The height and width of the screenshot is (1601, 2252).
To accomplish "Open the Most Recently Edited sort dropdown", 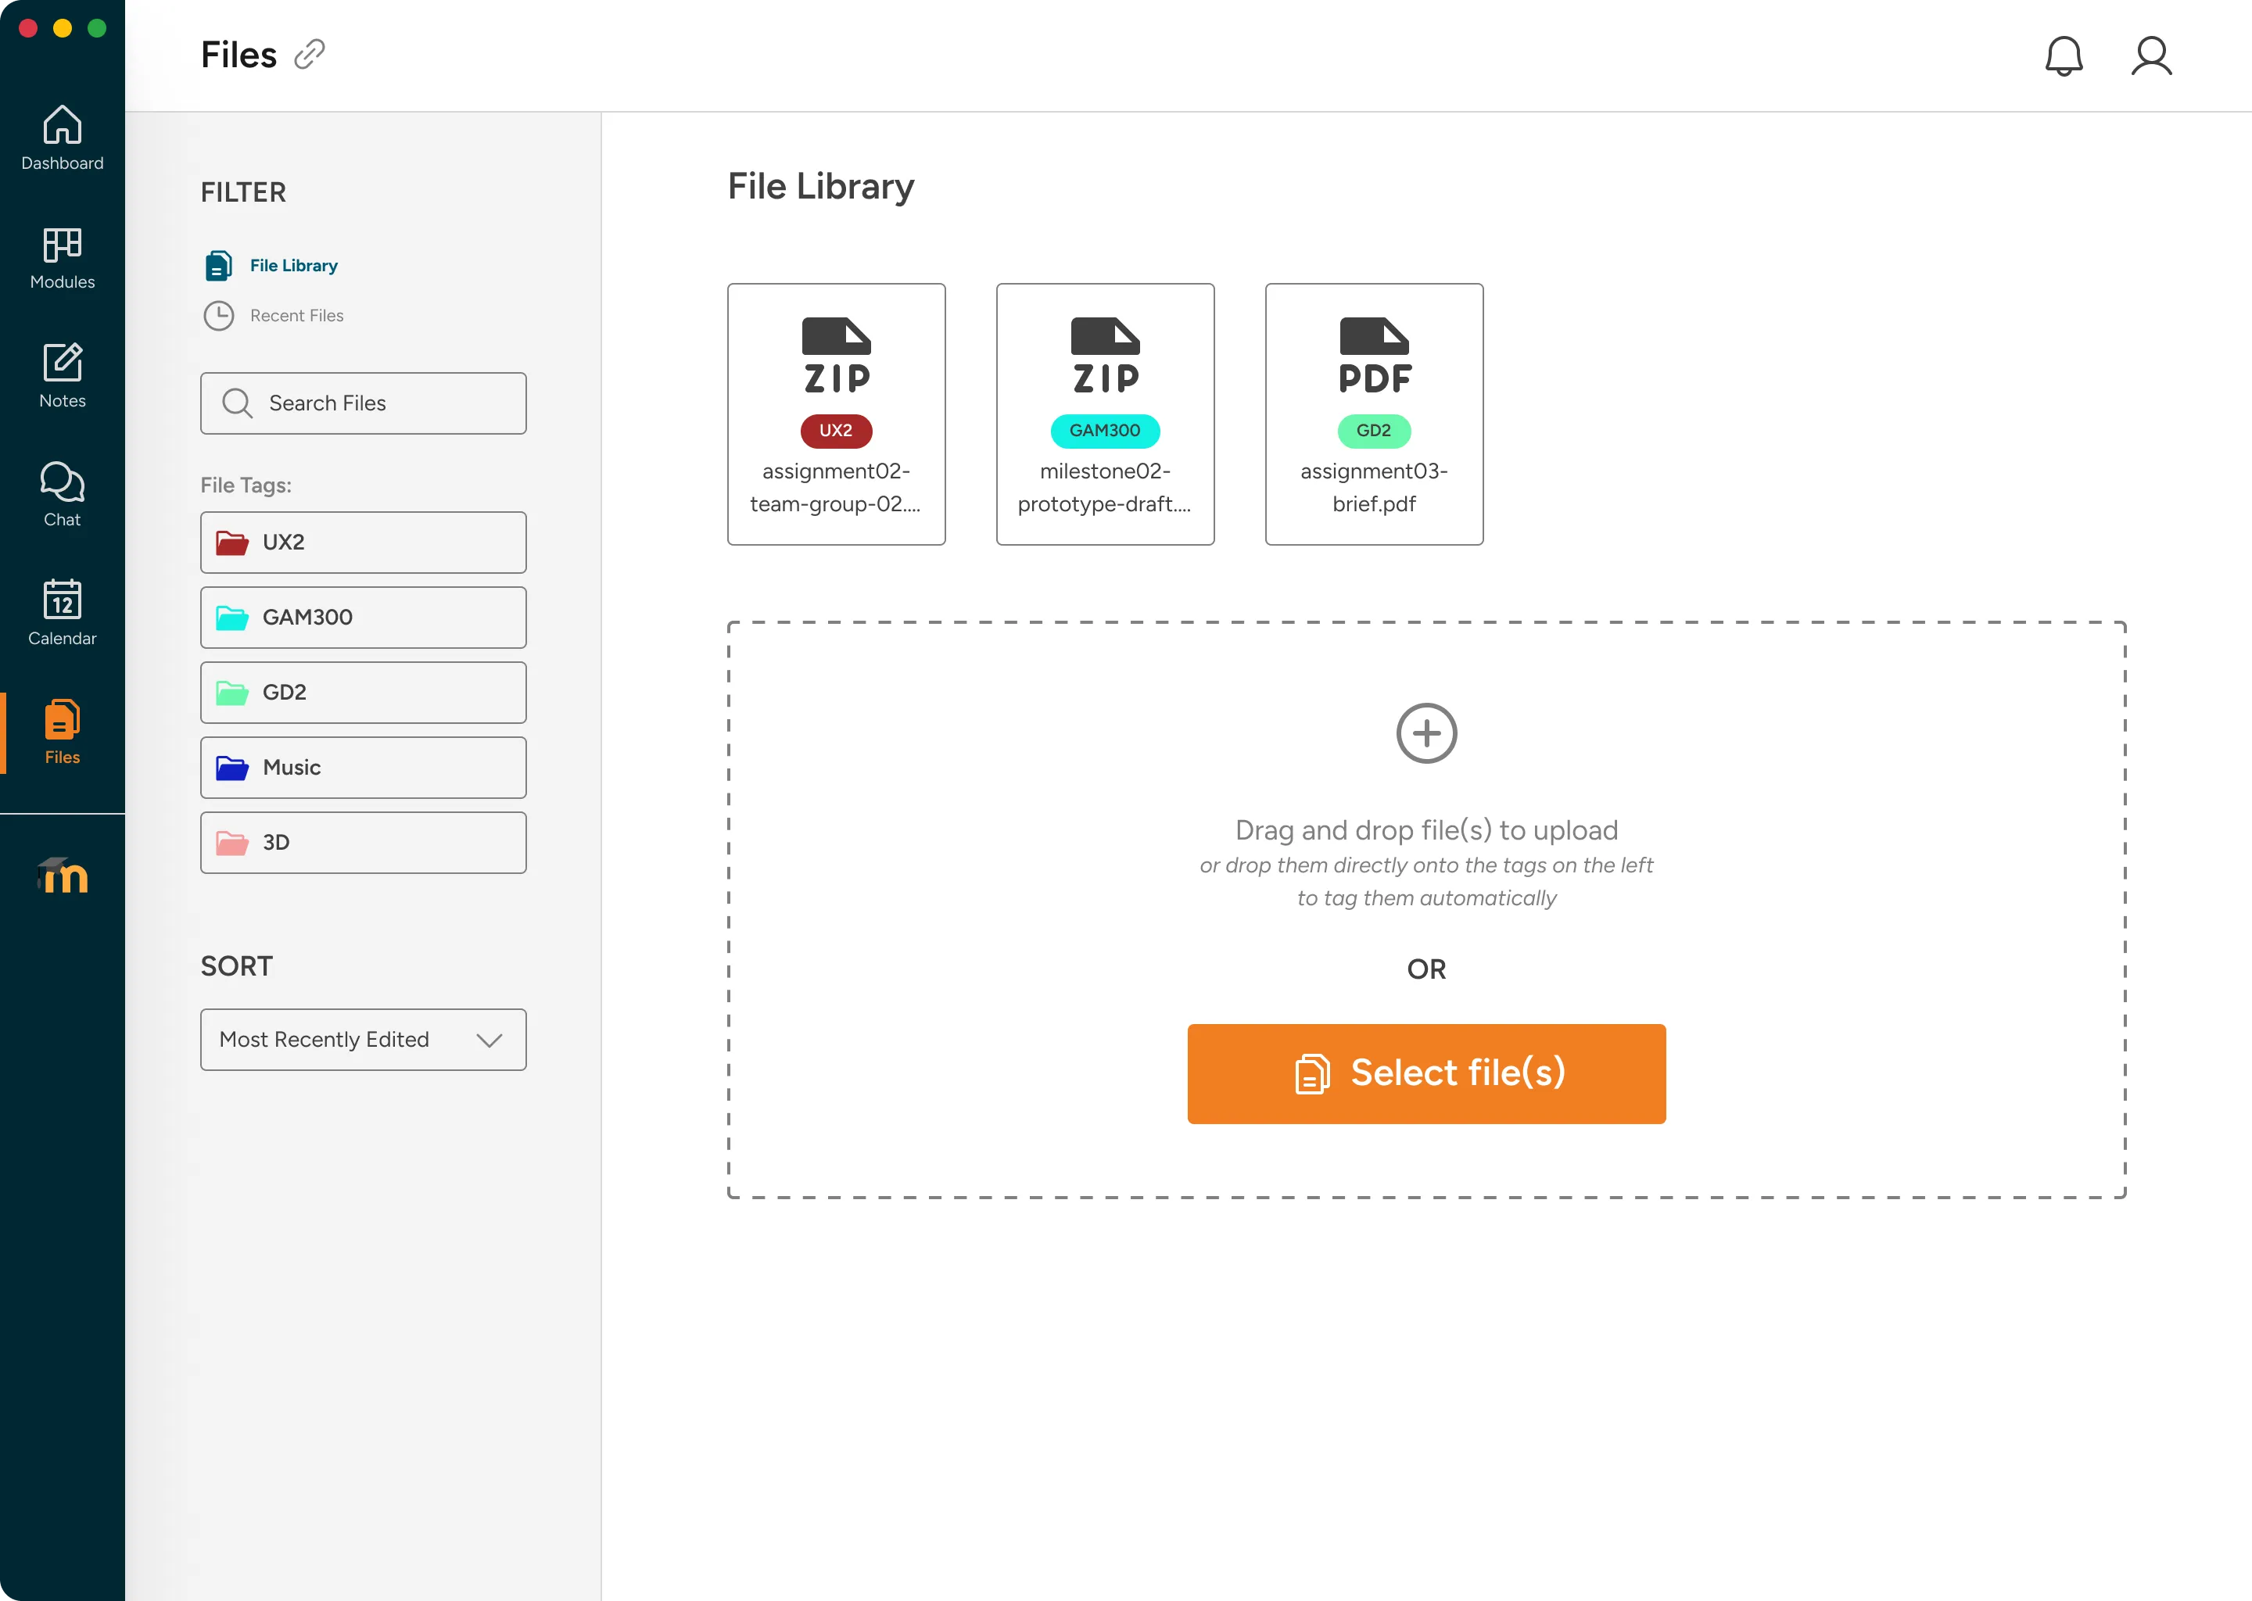I will pyautogui.click(x=363, y=1040).
